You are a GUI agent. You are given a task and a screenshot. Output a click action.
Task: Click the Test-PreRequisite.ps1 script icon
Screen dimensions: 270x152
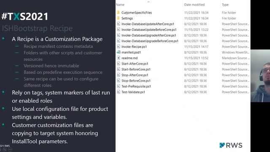pyautogui.click(x=118, y=86)
